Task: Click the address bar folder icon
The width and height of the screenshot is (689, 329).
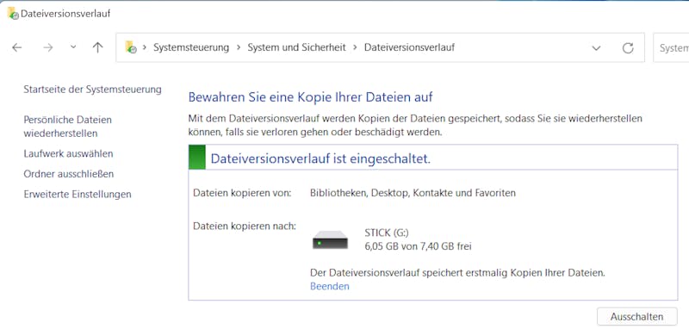Action: pyautogui.click(x=131, y=47)
